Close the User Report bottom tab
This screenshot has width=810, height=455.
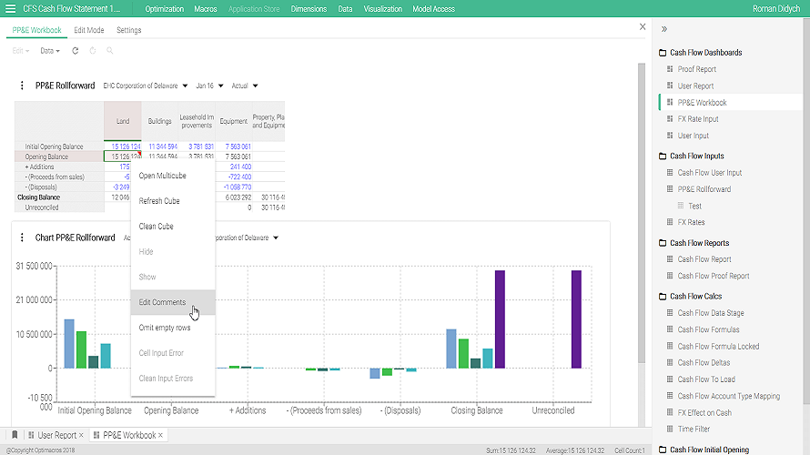tap(81, 435)
